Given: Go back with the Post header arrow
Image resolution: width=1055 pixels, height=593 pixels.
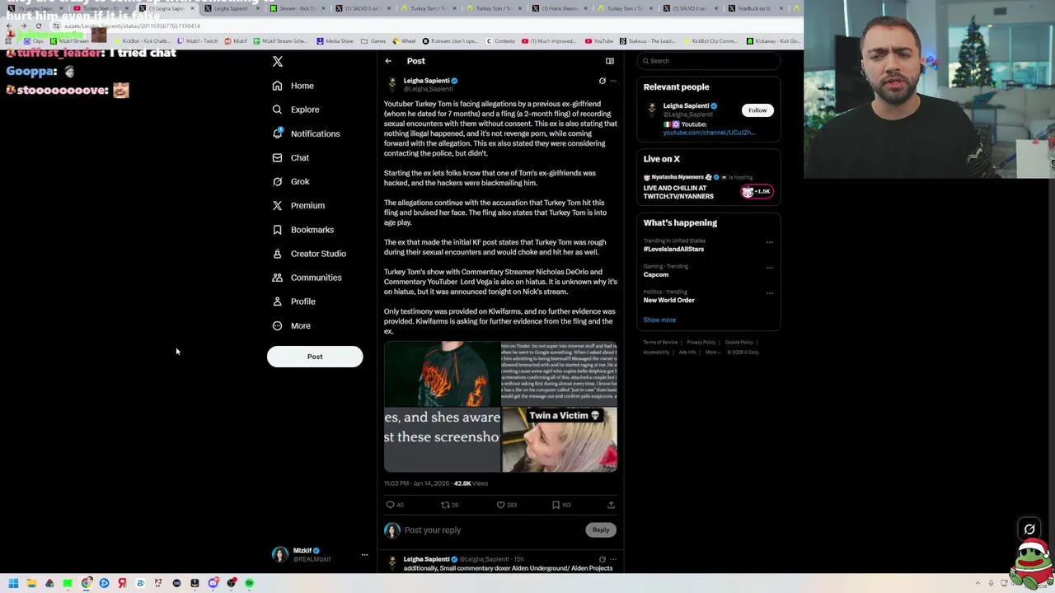Looking at the screenshot, I should pos(388,61).
